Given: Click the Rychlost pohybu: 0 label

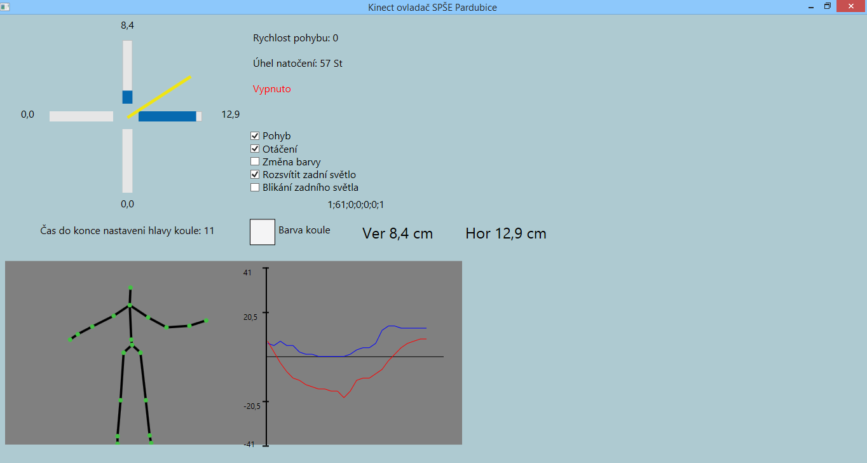Looking at the screenshot, I should click(x=296, y=38).
